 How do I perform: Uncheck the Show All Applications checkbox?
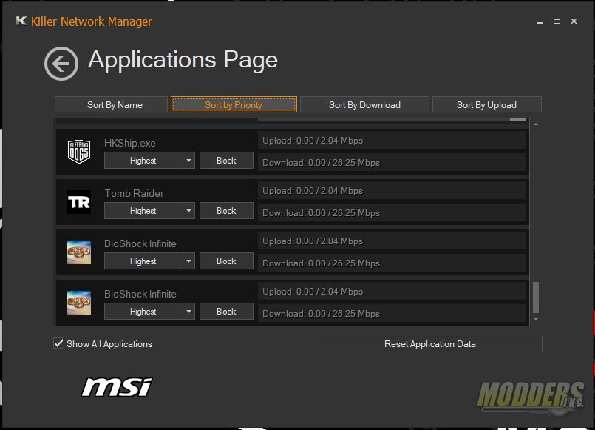click(58, 343)
